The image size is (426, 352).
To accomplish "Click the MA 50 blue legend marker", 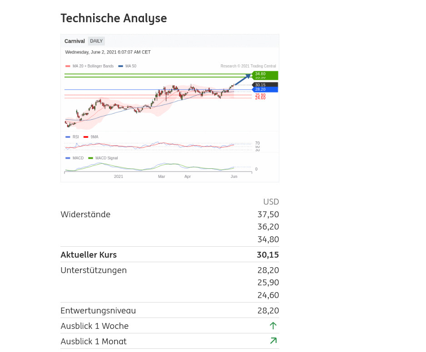I will pyautogui.click(x=121, y=66).
